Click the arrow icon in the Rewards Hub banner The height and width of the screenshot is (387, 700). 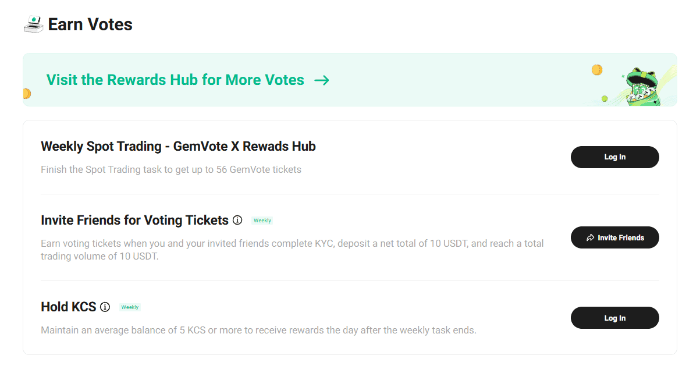tap(322, 80)
